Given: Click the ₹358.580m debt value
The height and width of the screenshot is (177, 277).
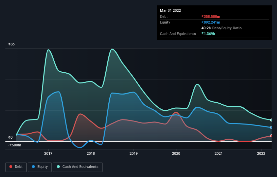Looking at the screenshot, I should pyautogui.click(x=211, y=16).
